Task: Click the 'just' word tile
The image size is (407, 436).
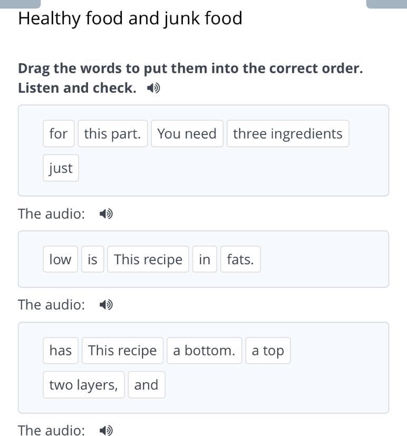Action: point(61,168)
